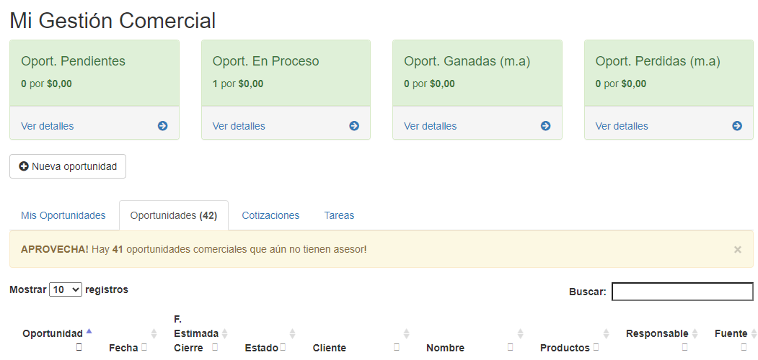Click the Responsable column header text
The width and height of the screenshot is (758, 360).
(x=657, y=333)
